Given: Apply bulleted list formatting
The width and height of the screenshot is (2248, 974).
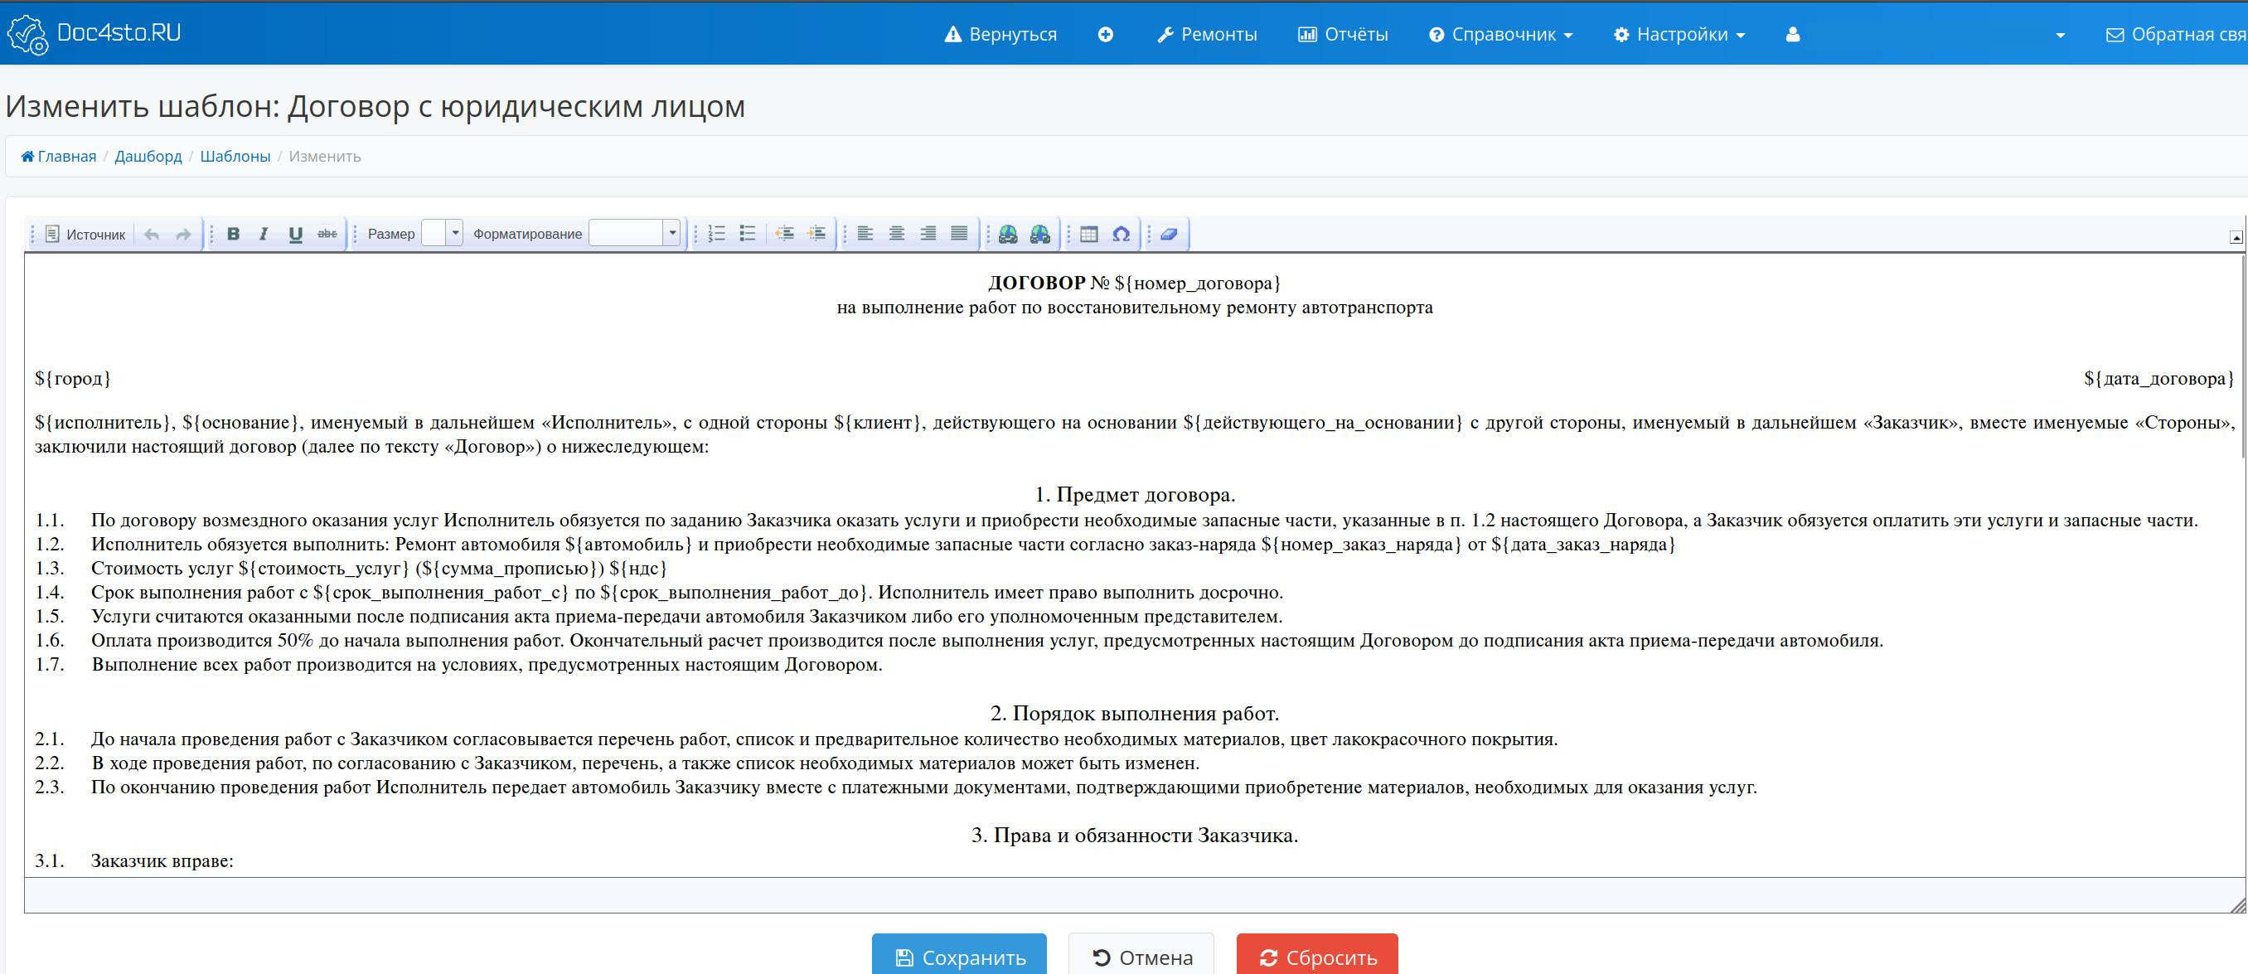Looking at the screenshot, I should (748, 234).
